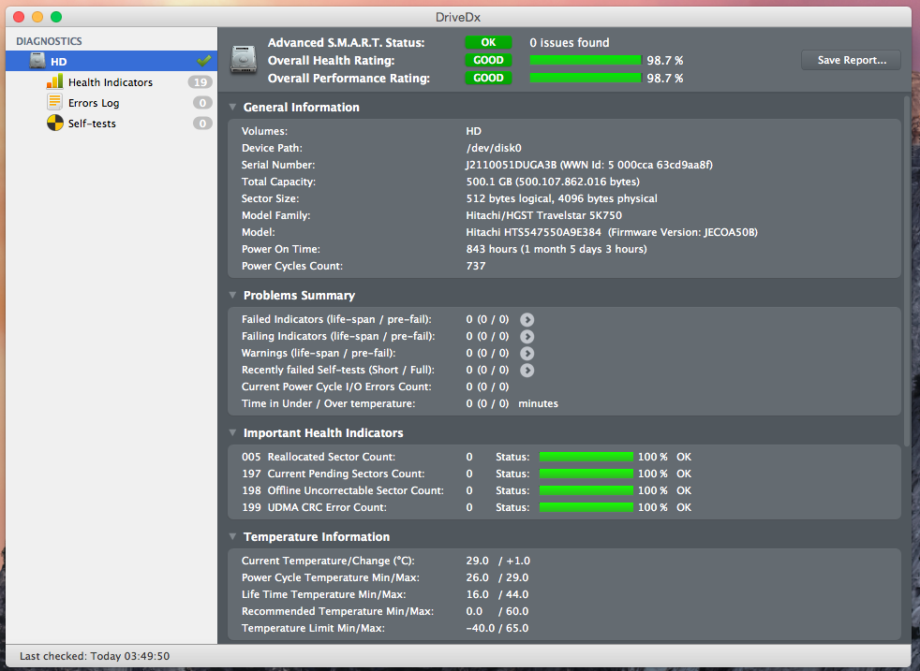Click the Errors Log document icon
The width and height of the screenshot is (920, 671).
pyautogui.click(x=54, y=102)
